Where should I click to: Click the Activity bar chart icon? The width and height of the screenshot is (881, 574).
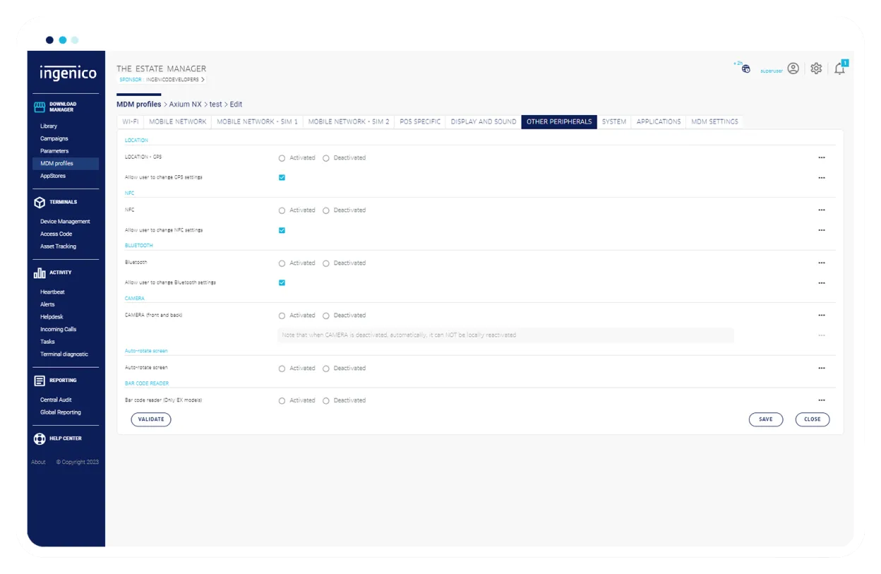(x=40, y=273)
